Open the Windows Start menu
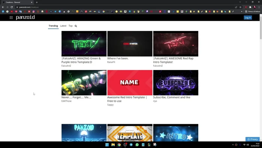Screen dimensions: 262x148 tap(107, 145)
